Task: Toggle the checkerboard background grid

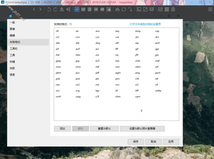Action: tap(167, 9)
